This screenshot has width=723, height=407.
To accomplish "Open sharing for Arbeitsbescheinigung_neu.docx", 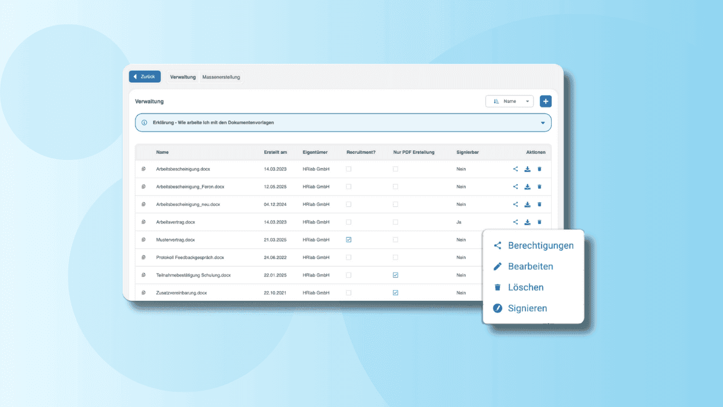I will 515,204.
